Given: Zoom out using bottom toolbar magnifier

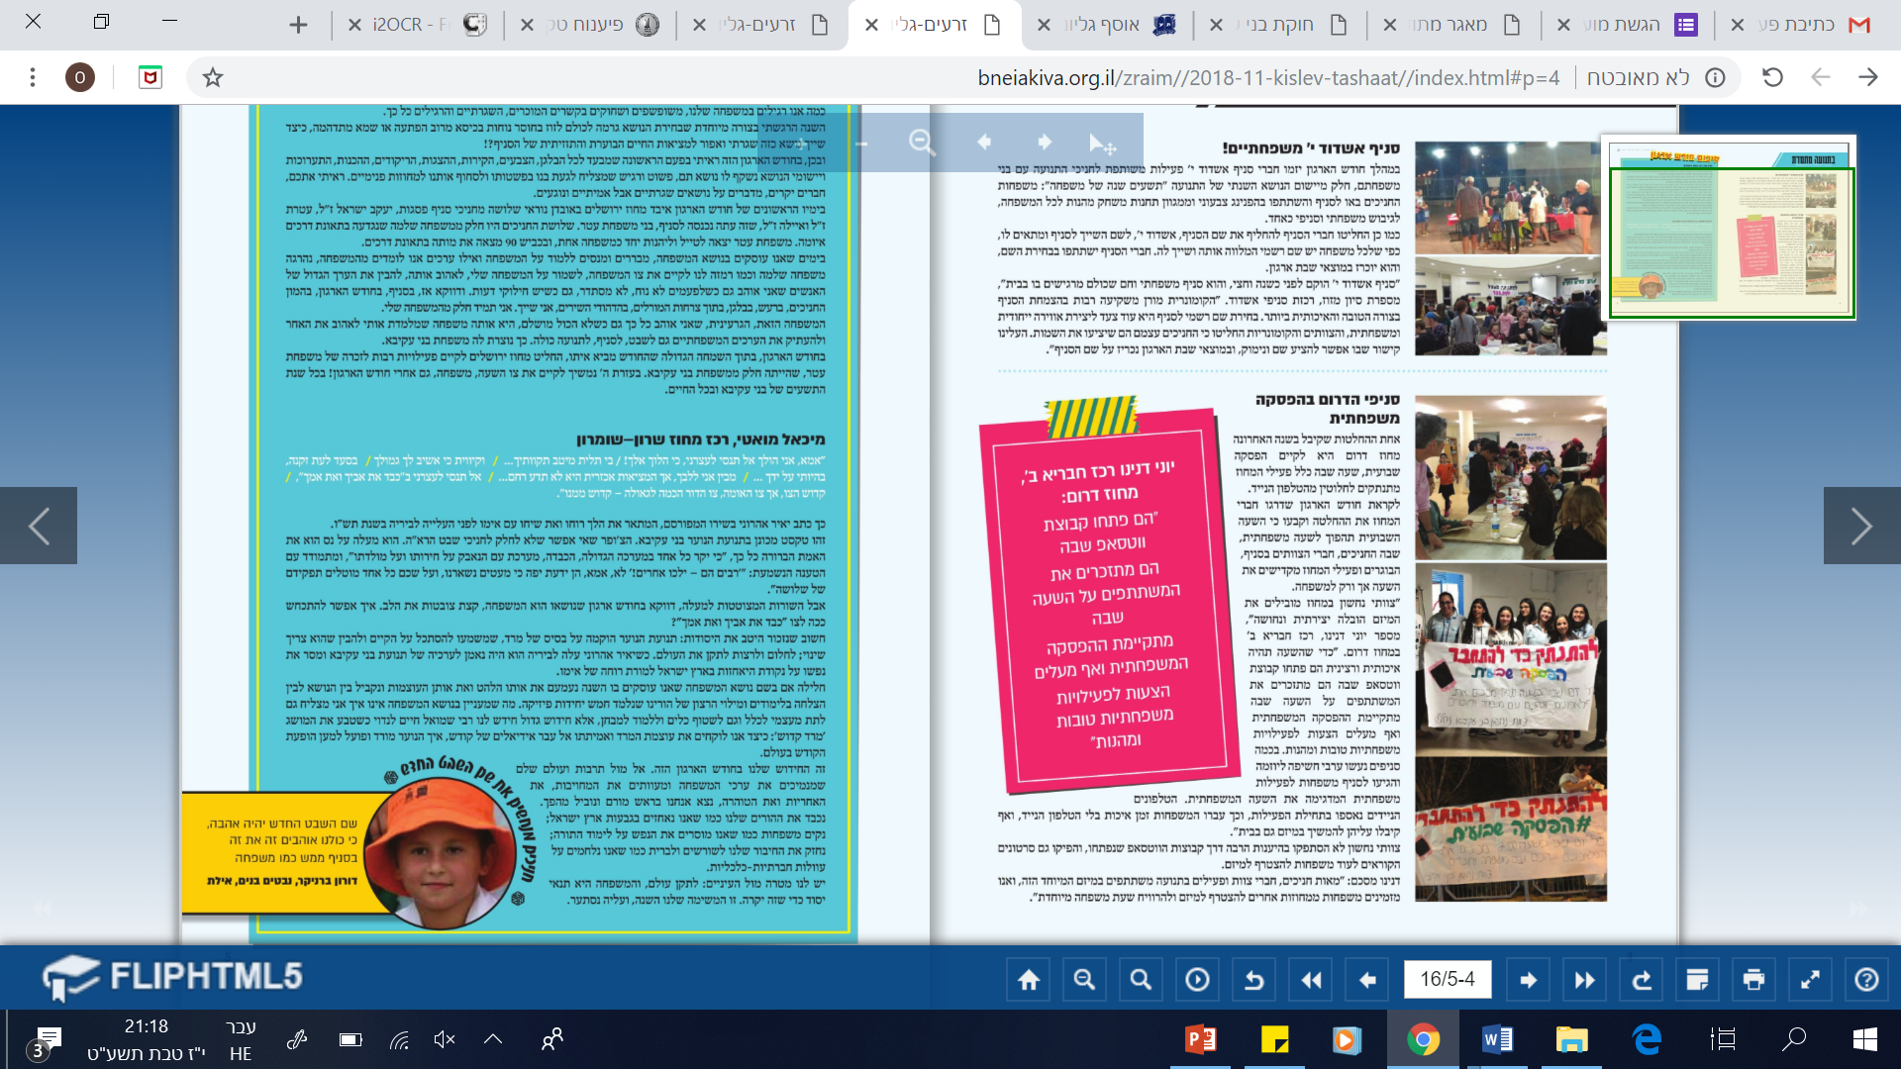Looking at the screenshot, I should pos(1084,980).
